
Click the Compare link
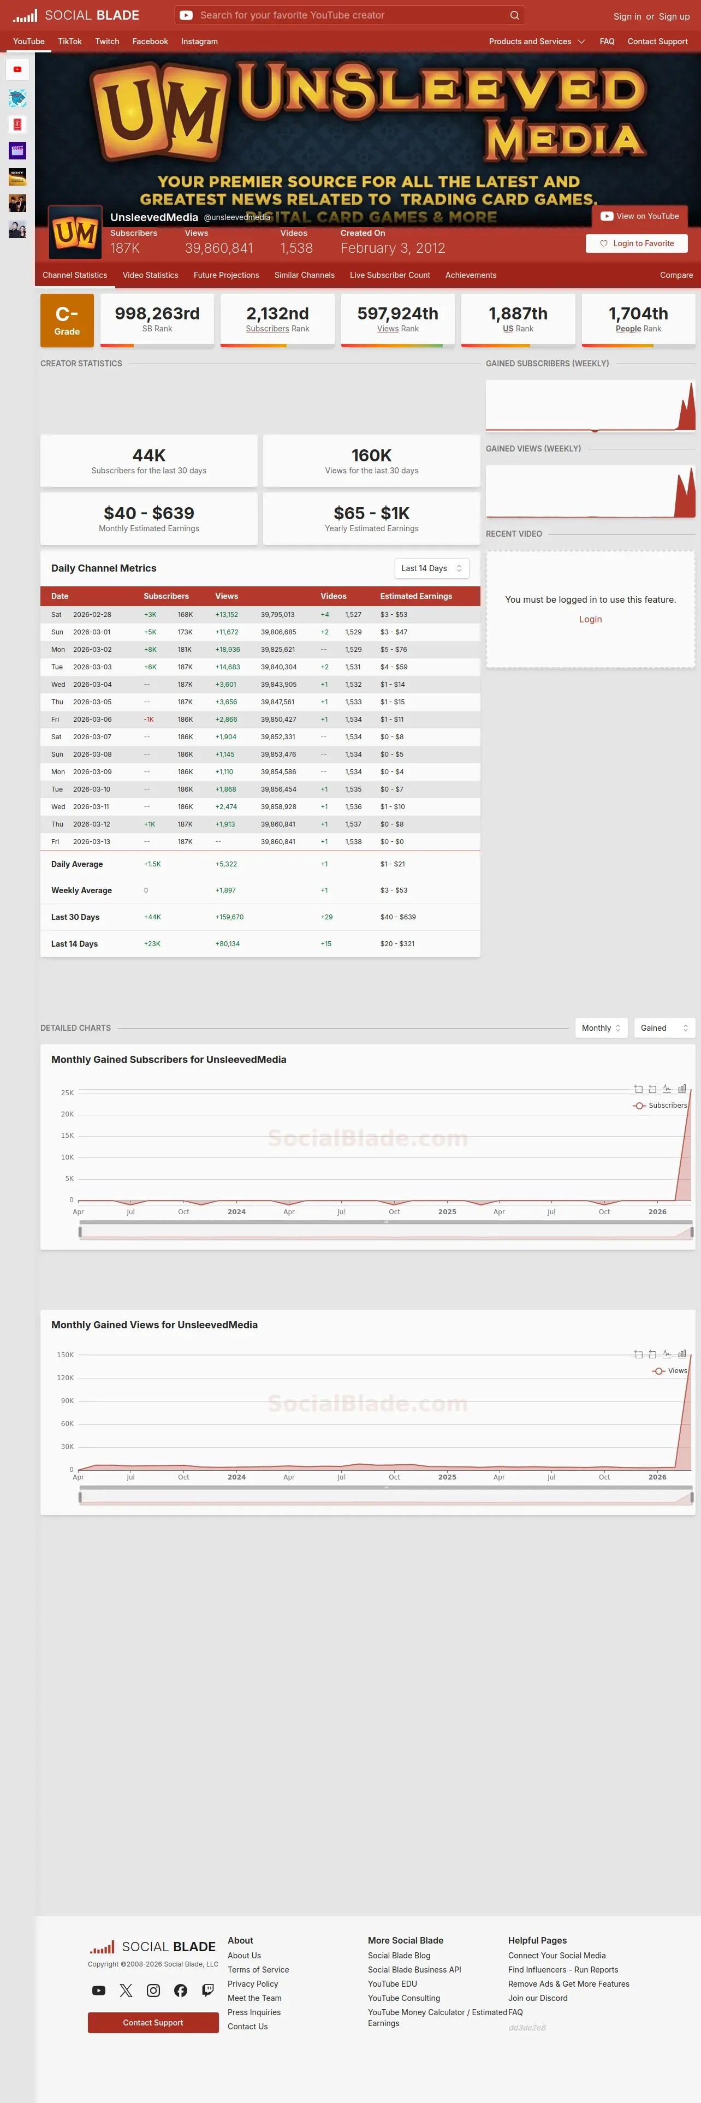coord(676,275)
